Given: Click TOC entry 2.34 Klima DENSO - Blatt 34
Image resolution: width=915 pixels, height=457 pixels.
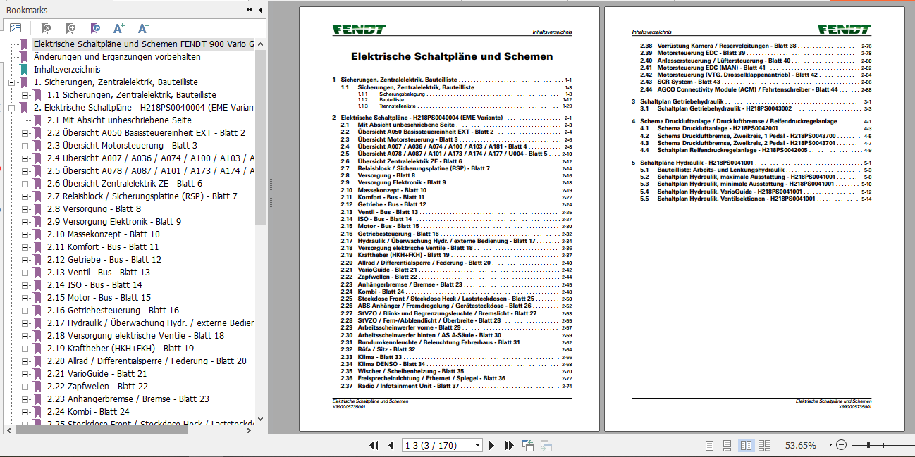Looking at the screenshot, I should click(456, 364).
